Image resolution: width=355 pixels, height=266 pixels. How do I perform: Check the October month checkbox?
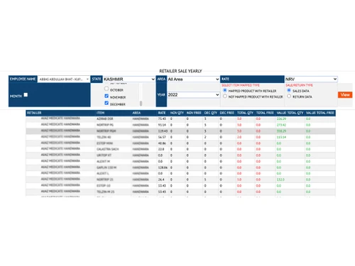pos(106,89)
